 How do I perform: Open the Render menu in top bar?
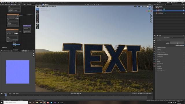[9, 3]
